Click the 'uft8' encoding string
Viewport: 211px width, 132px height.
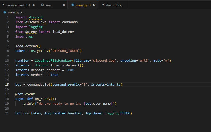point(144,61)
